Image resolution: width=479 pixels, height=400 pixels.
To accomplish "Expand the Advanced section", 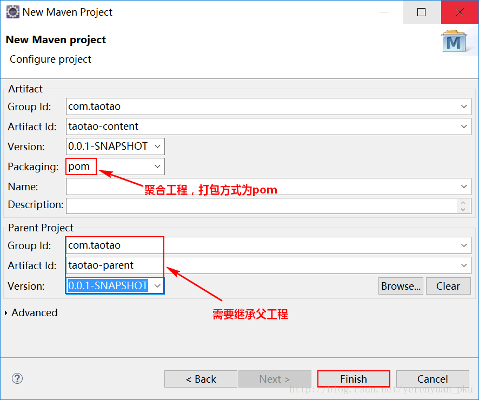I will [6, 313].
